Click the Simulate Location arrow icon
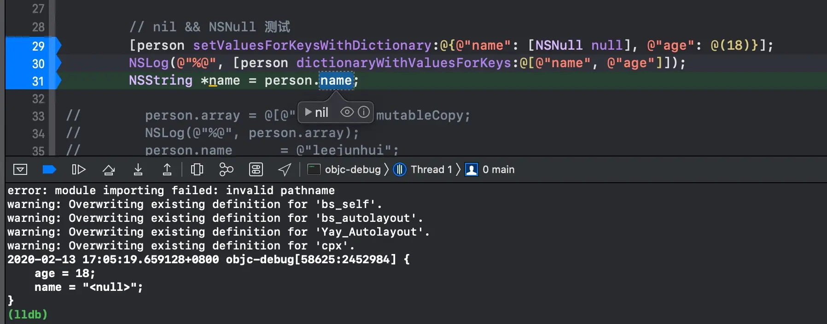The image size is (827, 324). (285, 170)
